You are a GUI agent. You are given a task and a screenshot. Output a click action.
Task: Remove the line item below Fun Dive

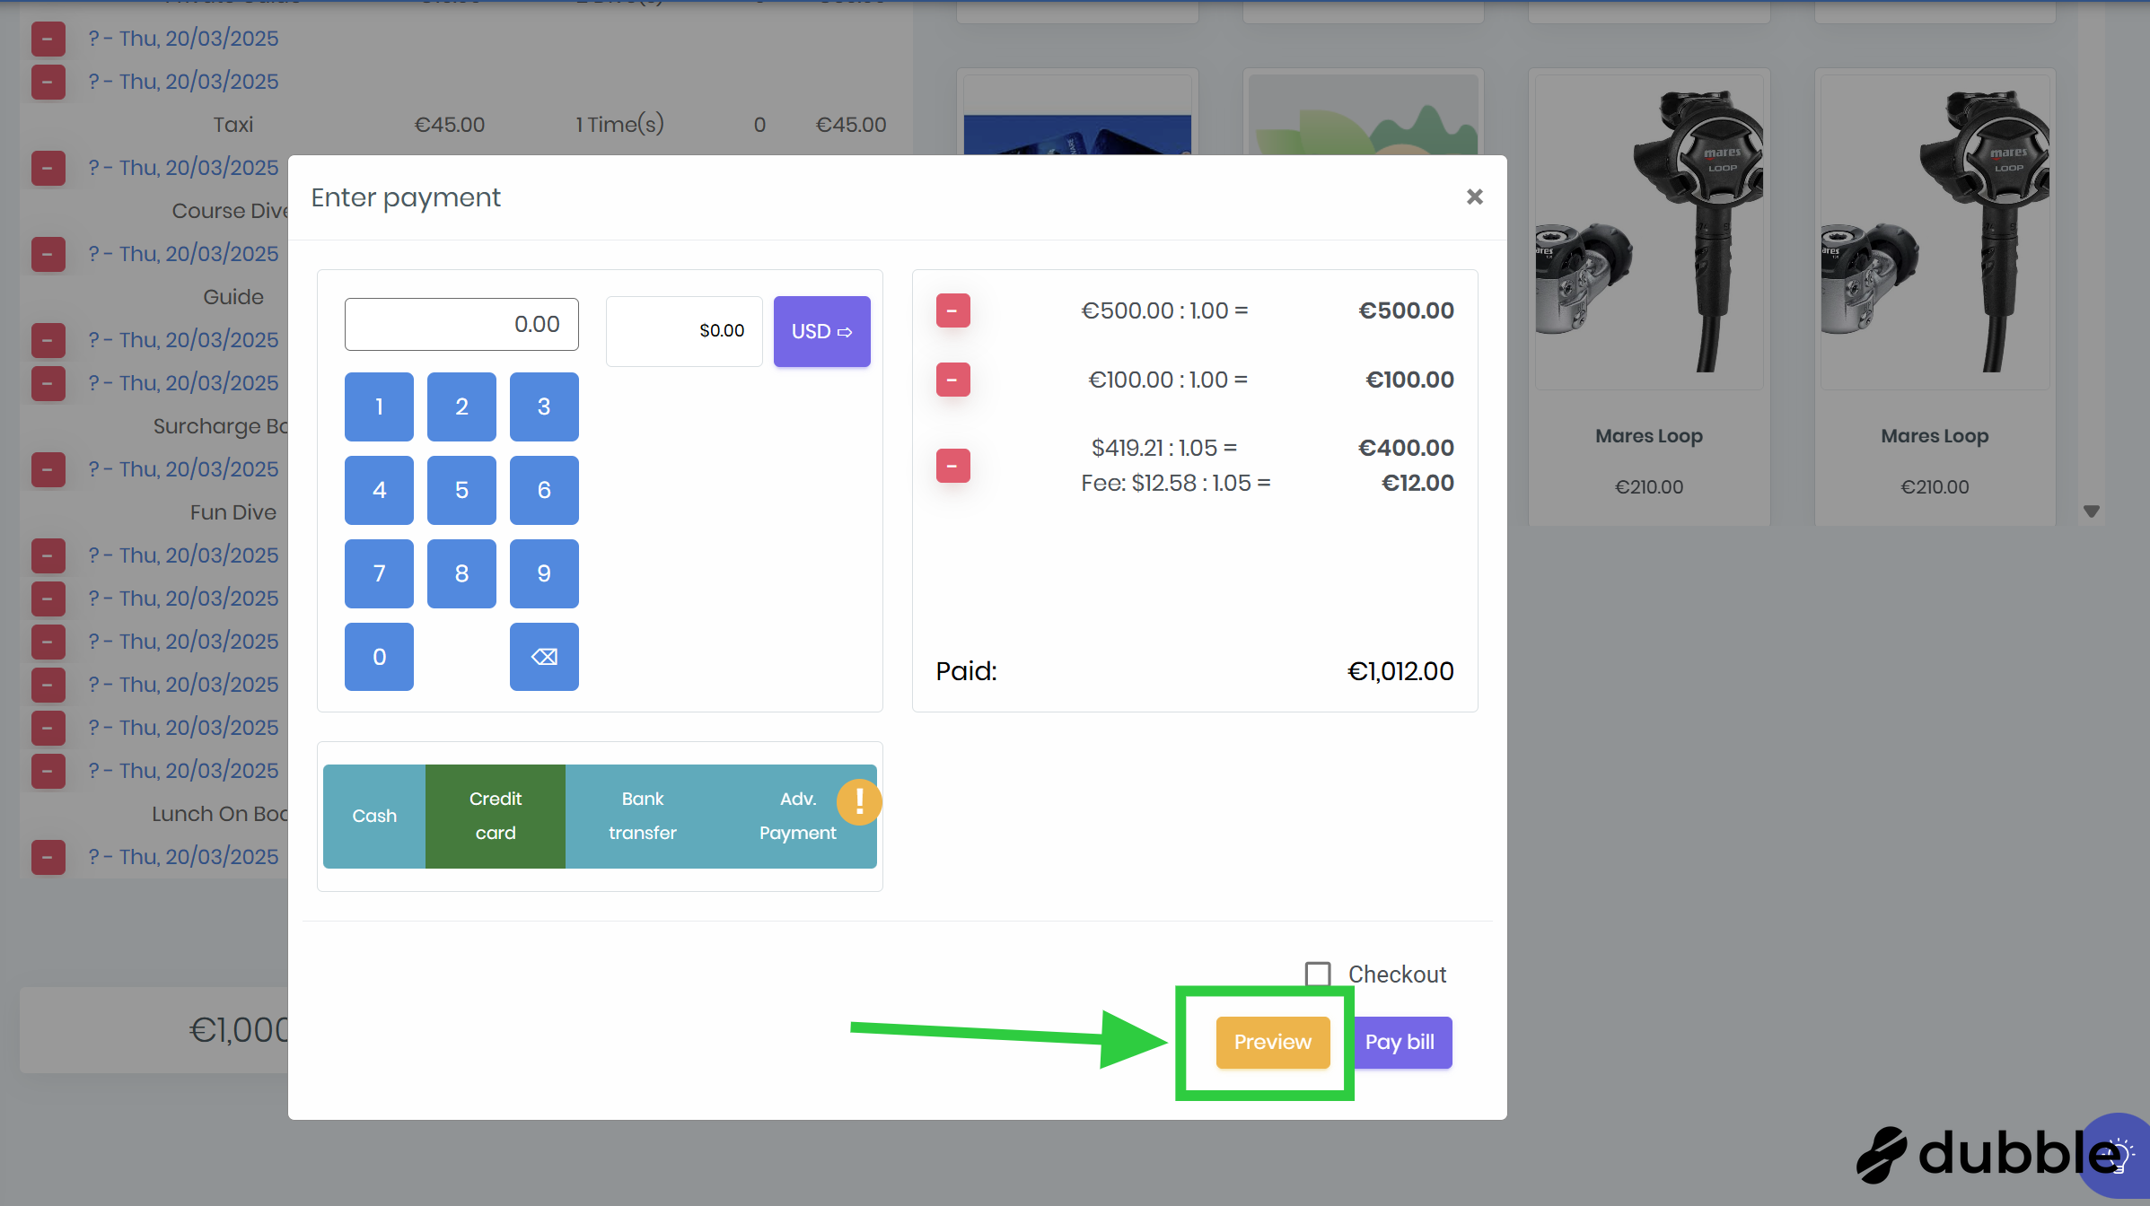pyautogui.click(x=48, y=555)
